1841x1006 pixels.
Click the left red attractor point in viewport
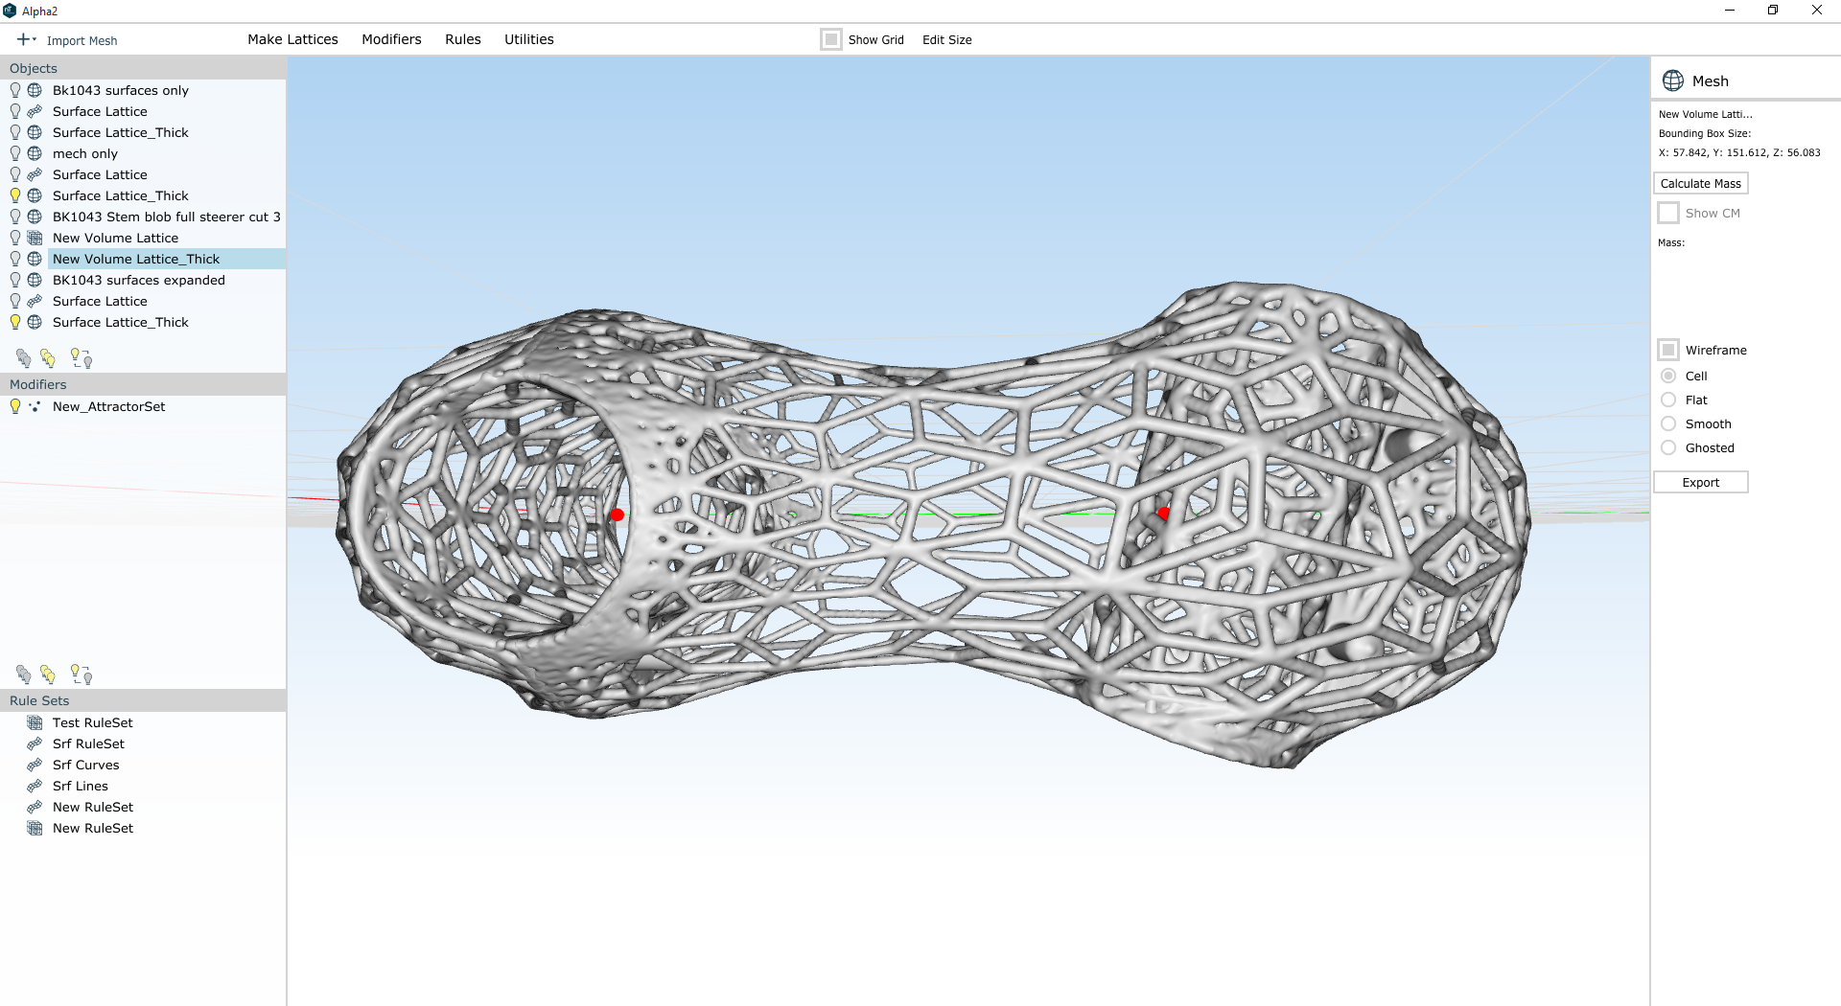pos(618,515)
